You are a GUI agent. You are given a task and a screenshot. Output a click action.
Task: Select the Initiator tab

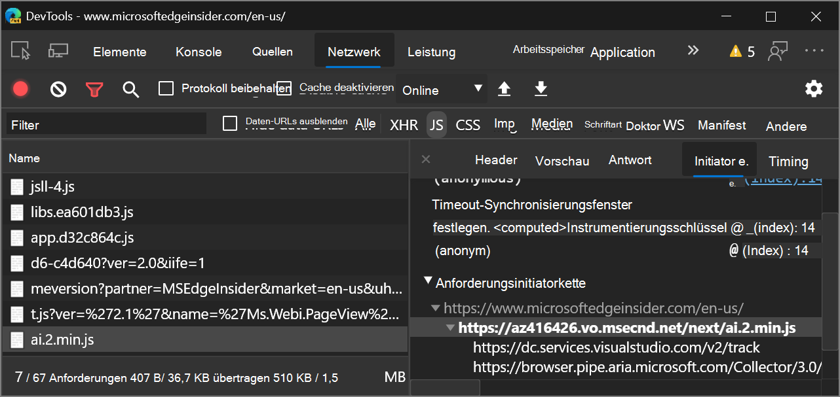tap(721, 161)
